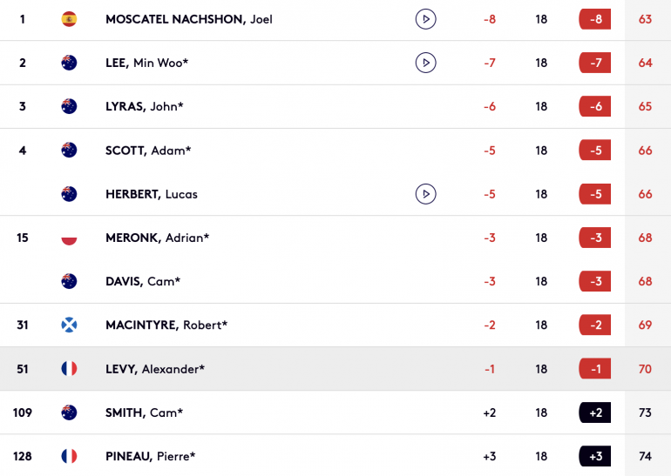Click Scotland flag next to MacIntyre, Robert
Screen dimensions: 671x476
pyautogui.click(x=69, y=325)
